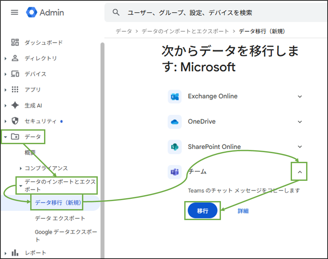
Task: Open データ エクスポート item
Action: click(60, 218)
